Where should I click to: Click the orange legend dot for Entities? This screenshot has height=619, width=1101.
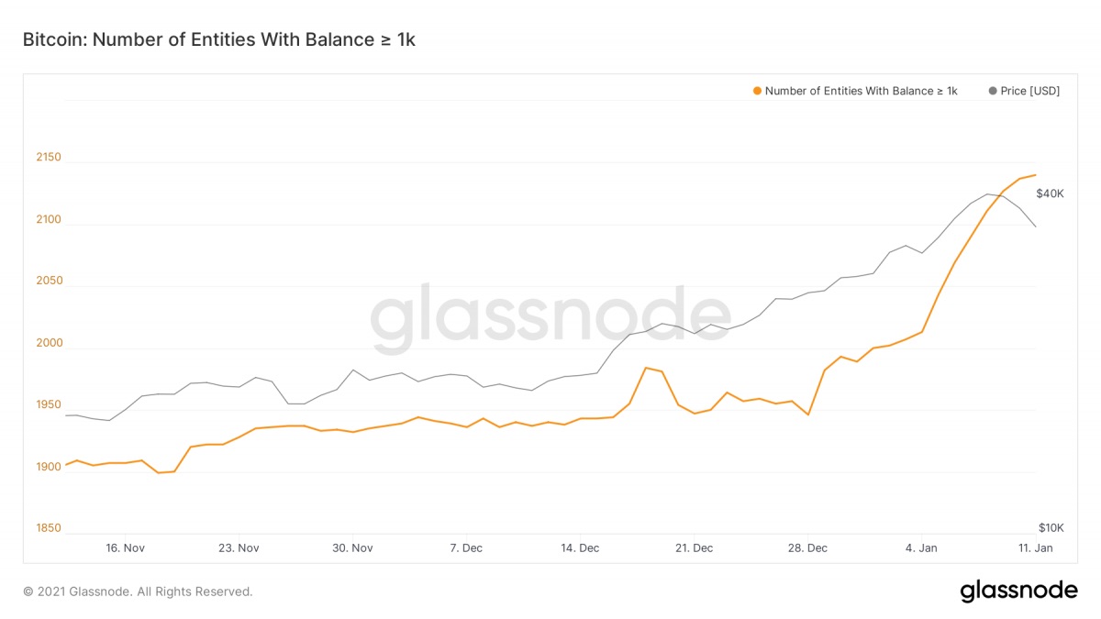757,91
